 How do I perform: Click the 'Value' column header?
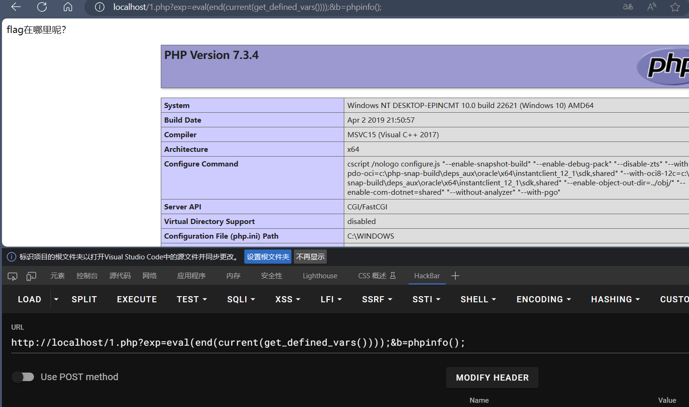667,400
